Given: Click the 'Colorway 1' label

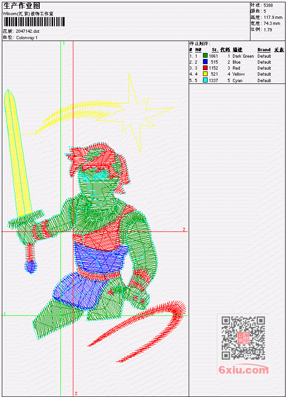Looking at the screenshot, I should point(27,38).
